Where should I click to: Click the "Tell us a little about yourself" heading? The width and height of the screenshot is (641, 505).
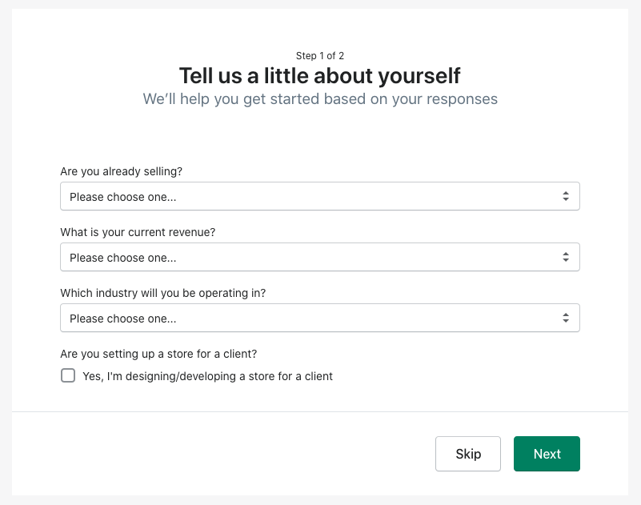[x=319, y=76]
